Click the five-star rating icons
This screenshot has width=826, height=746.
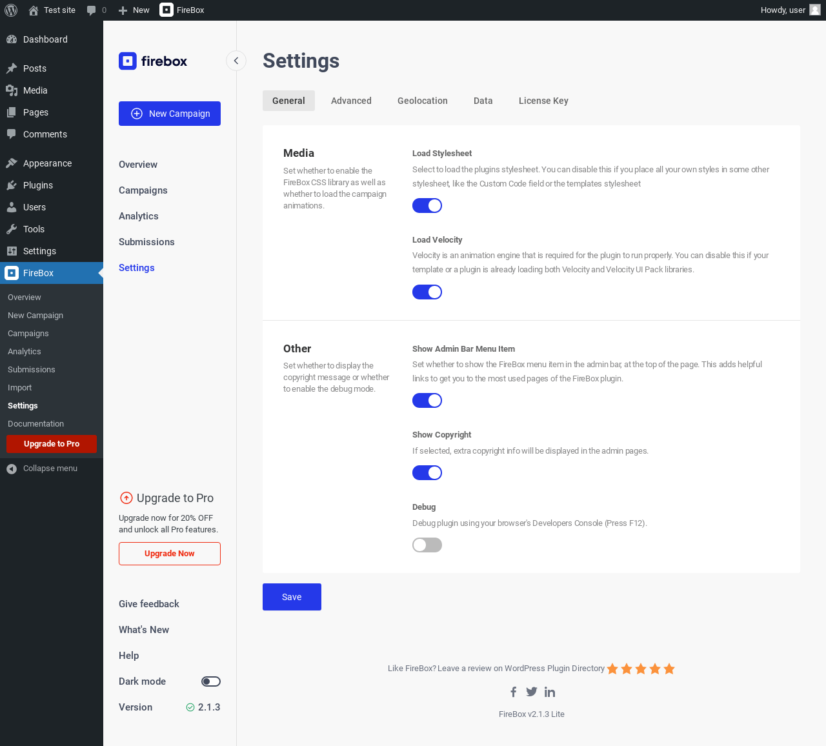pyautogui.click(x=641, y=669)
